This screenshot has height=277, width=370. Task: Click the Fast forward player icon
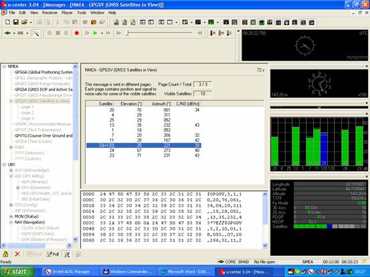point(108,33)
